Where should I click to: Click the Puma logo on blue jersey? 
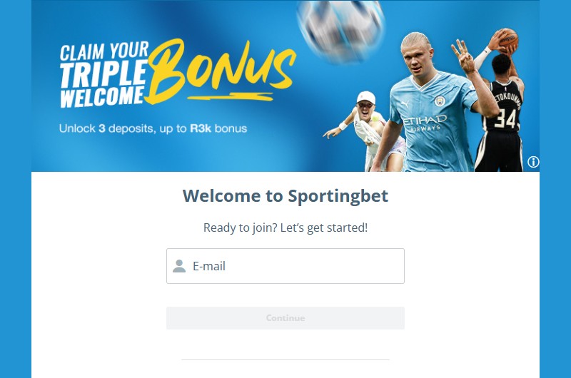click(405, 104)
